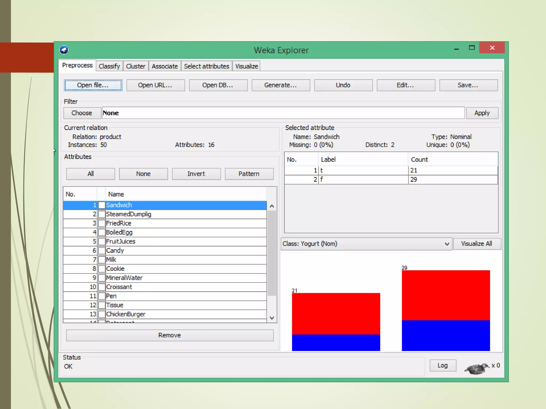Click the blue segment of the 29 bar
This screenshot has width=546, height=409.
coord(445,336)
